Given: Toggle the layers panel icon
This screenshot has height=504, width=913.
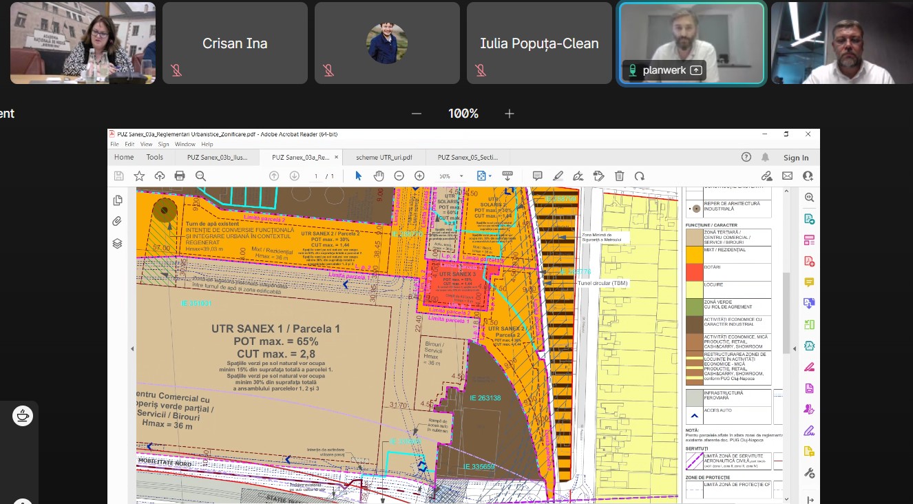Looking at the screenshot, I should [x=117, y=243].
